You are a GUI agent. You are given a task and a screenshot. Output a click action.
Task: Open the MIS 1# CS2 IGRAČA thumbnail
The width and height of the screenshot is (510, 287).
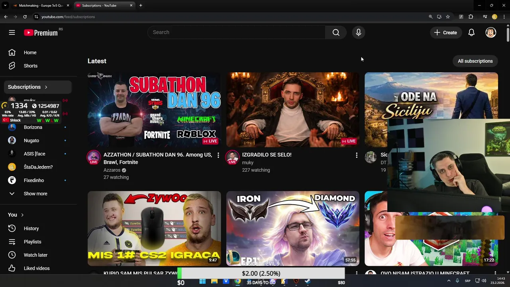click(154, 228)
